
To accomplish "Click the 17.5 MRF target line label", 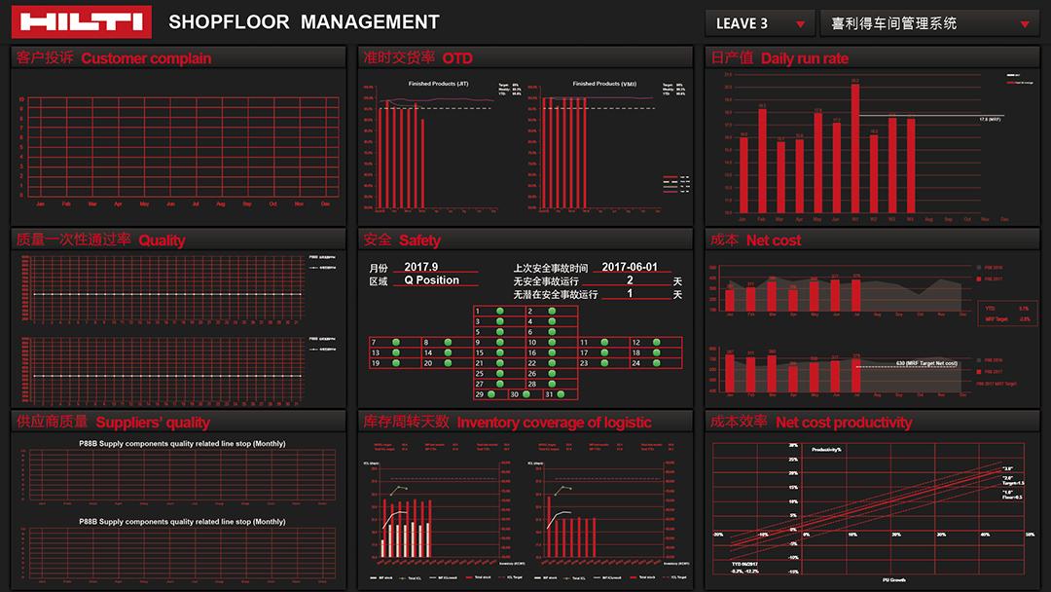I will 990,120.
